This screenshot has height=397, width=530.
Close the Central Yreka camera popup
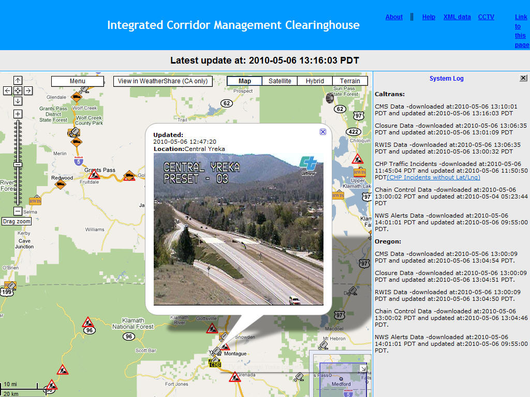point(323,132)
